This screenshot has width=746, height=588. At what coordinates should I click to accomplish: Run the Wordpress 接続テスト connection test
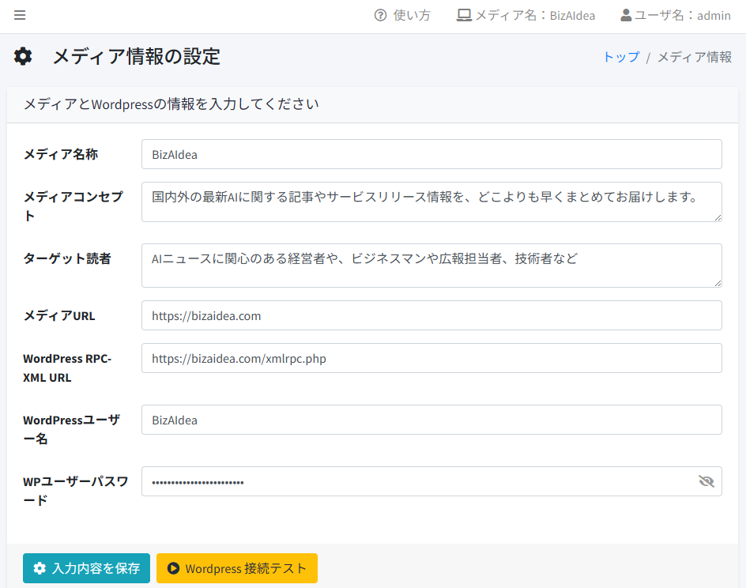(x=237, y=567)
